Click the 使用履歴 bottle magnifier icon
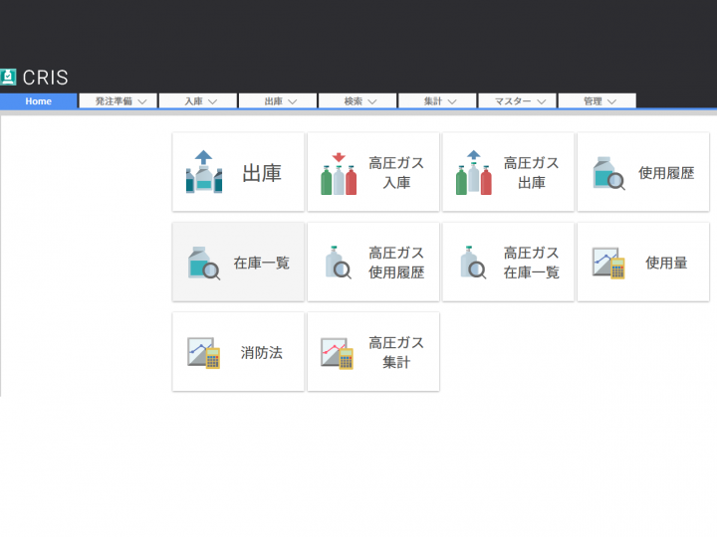The height and width of the screenshot is (537, 717). pyautogui.click(x=608, y=173)
